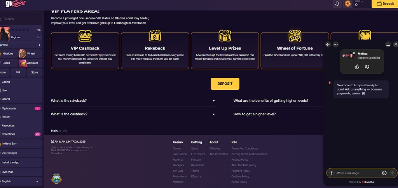Open the Live Casino footer link
This screenshot has width=398, height=188.
180,154
